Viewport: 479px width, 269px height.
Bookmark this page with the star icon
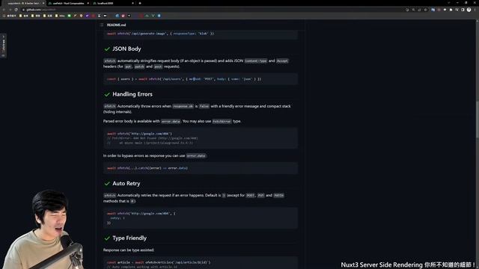tap(426, 10)
